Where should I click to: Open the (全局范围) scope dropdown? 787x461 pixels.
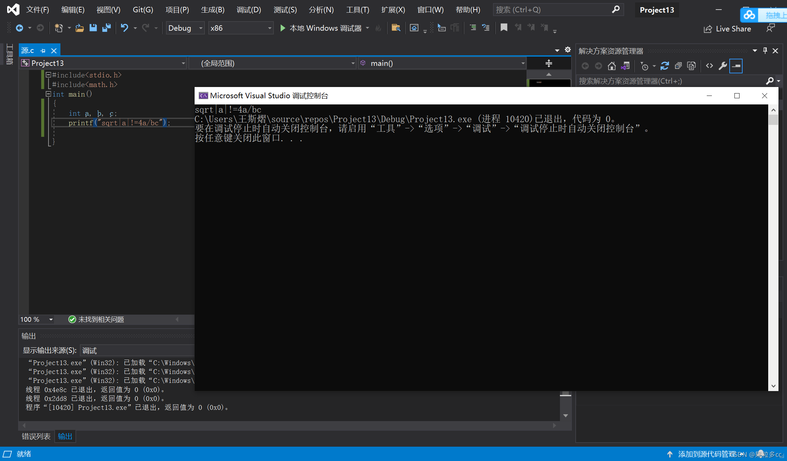pyautogui.click(x=272, y=63)
